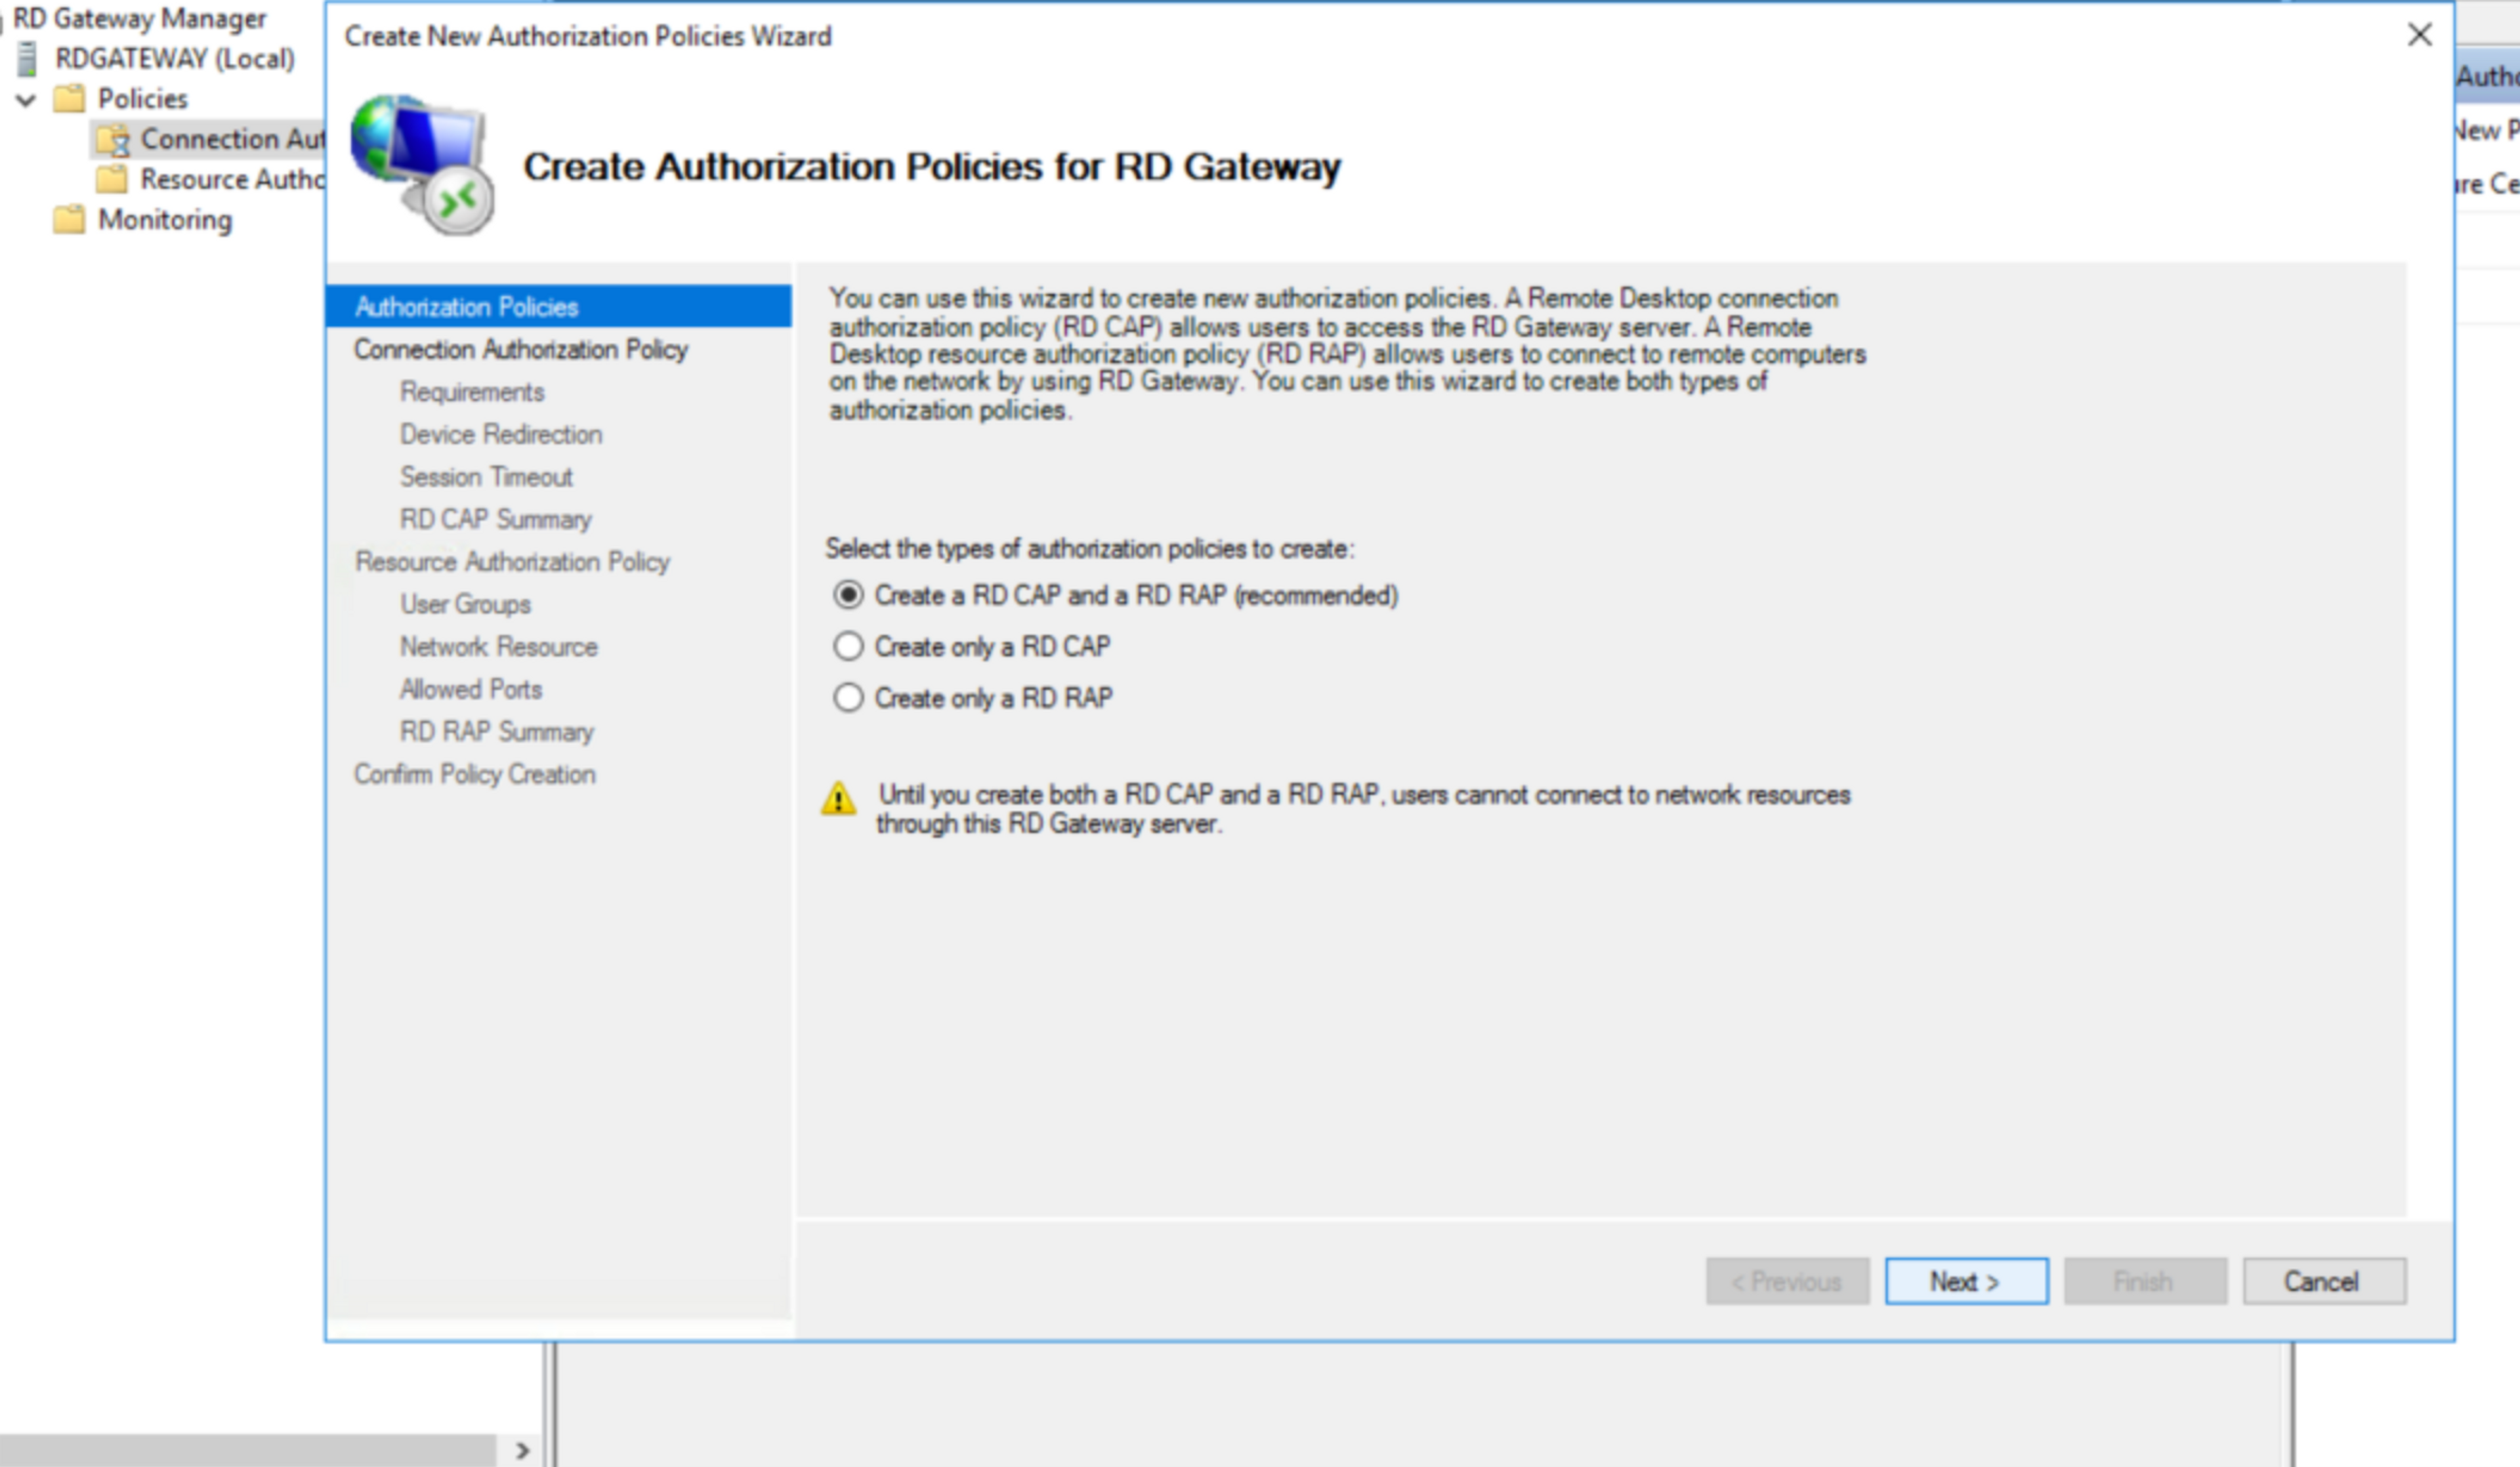The width and height of the screenshot is (2520, 1467).
Task: Select the Monitoring tree item
Action: 165,220
